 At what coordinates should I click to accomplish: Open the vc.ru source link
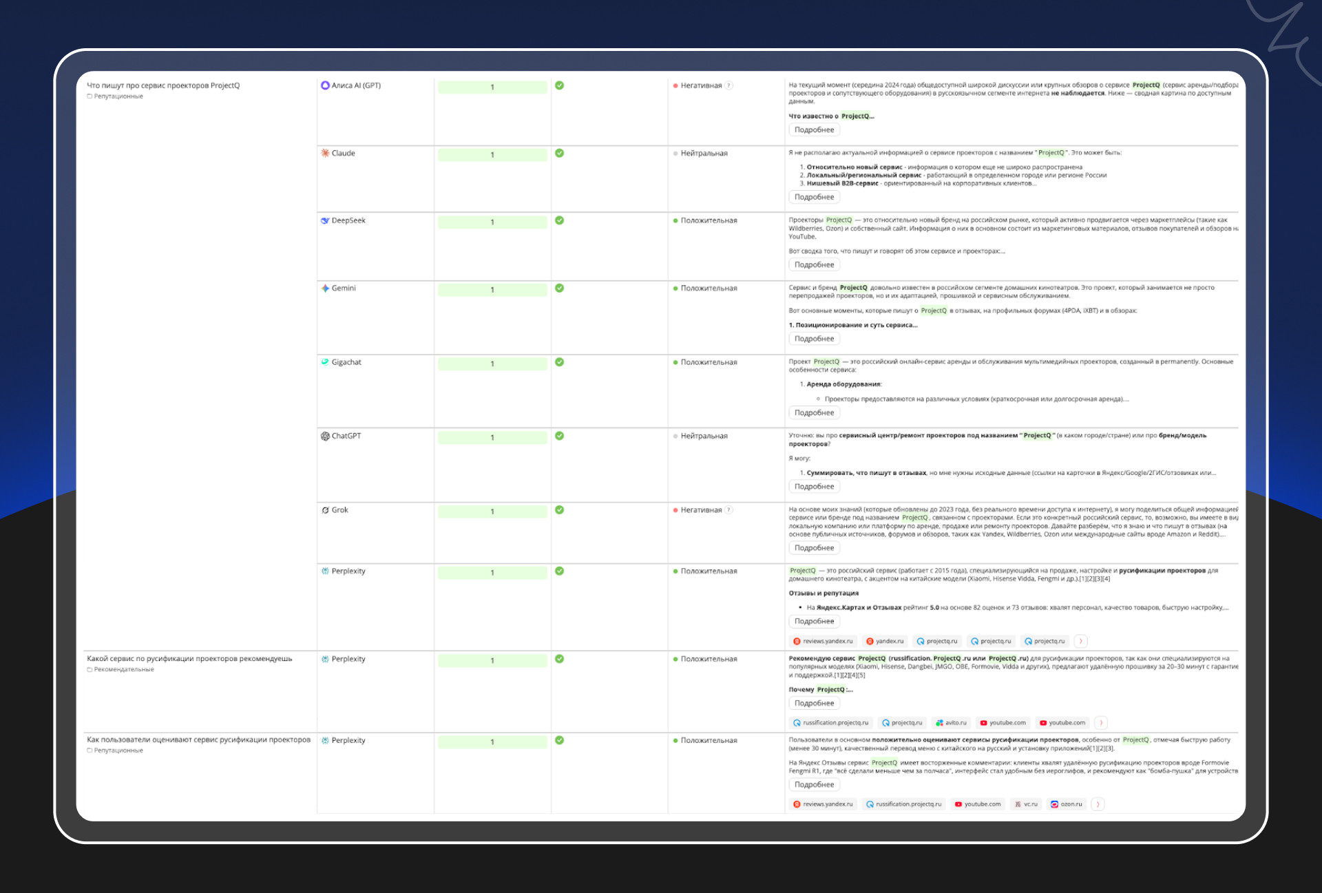point(1026,804)
